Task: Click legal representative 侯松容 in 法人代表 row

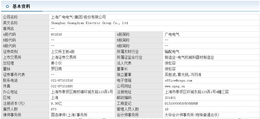Action: click(x=170, y=63)
